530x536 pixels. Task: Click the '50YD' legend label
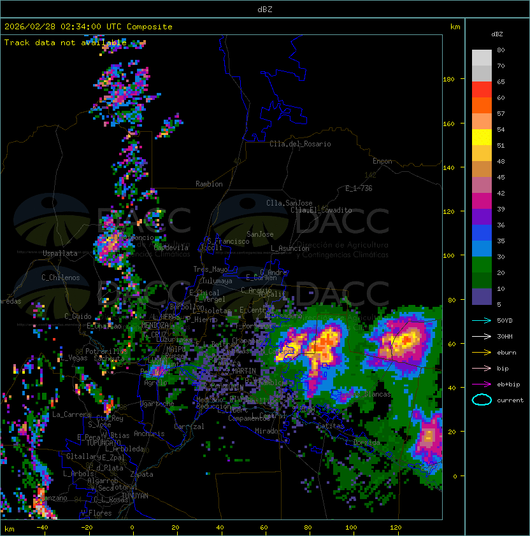pyautogui.click(x=505, y=321)
